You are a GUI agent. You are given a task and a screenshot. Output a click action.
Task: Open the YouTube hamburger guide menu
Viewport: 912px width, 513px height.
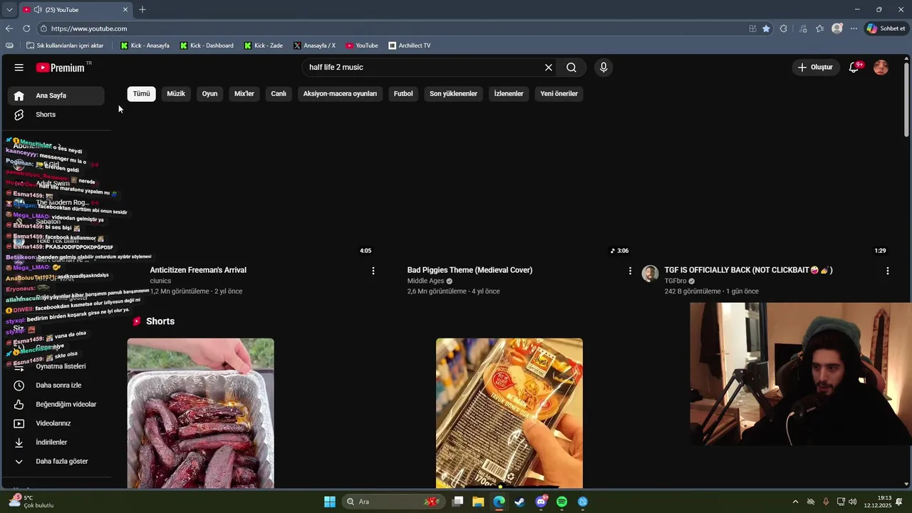tap(19, 68)
